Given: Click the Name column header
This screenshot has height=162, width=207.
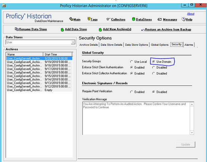Looking at the screenshot, I should click(x=24, y=54).
